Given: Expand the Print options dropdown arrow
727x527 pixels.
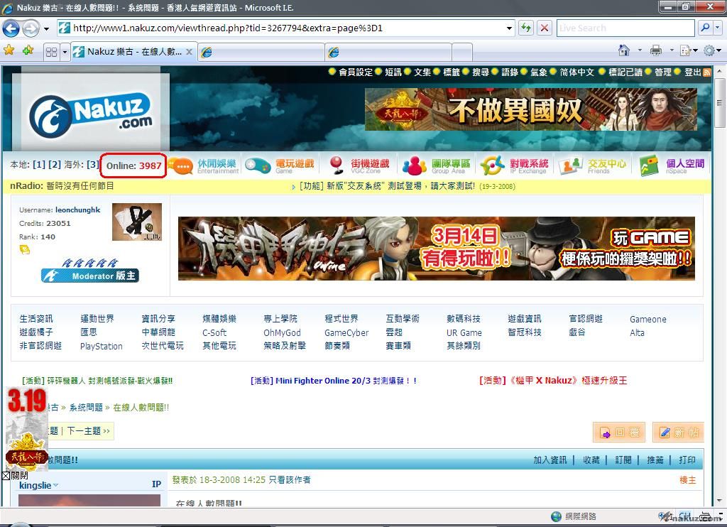Looking at the screenshot, I should [x=671, y=50].
